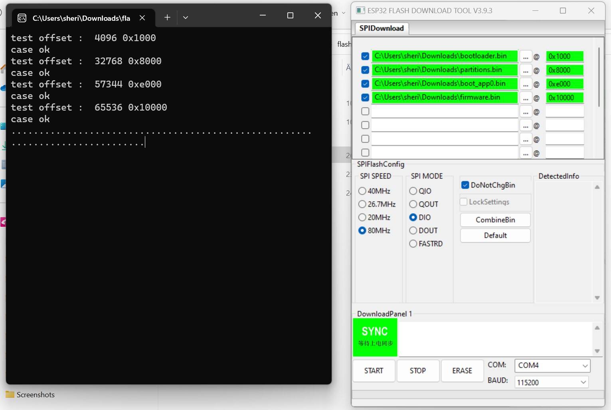Toggle the LockSettings checkbox

463,202
